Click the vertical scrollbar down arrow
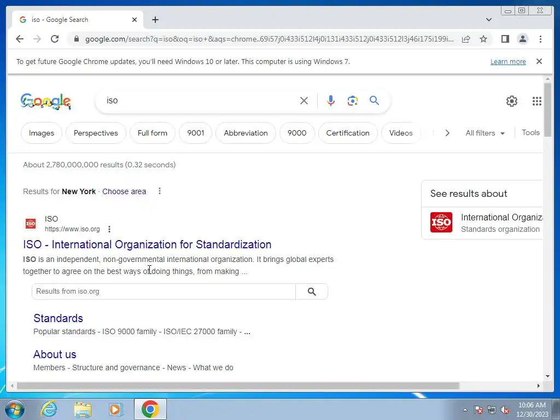The width and height of the screenshot is (560, 420). tap(547, 376)
